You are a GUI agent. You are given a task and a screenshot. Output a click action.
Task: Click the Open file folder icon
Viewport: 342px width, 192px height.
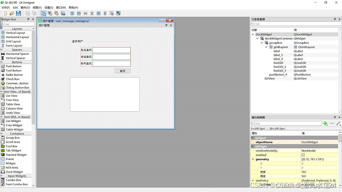tap(12, 13)
